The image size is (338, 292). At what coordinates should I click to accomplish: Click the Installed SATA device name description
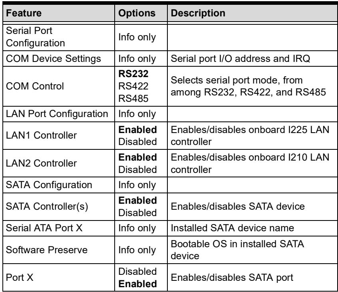[233, 228]
